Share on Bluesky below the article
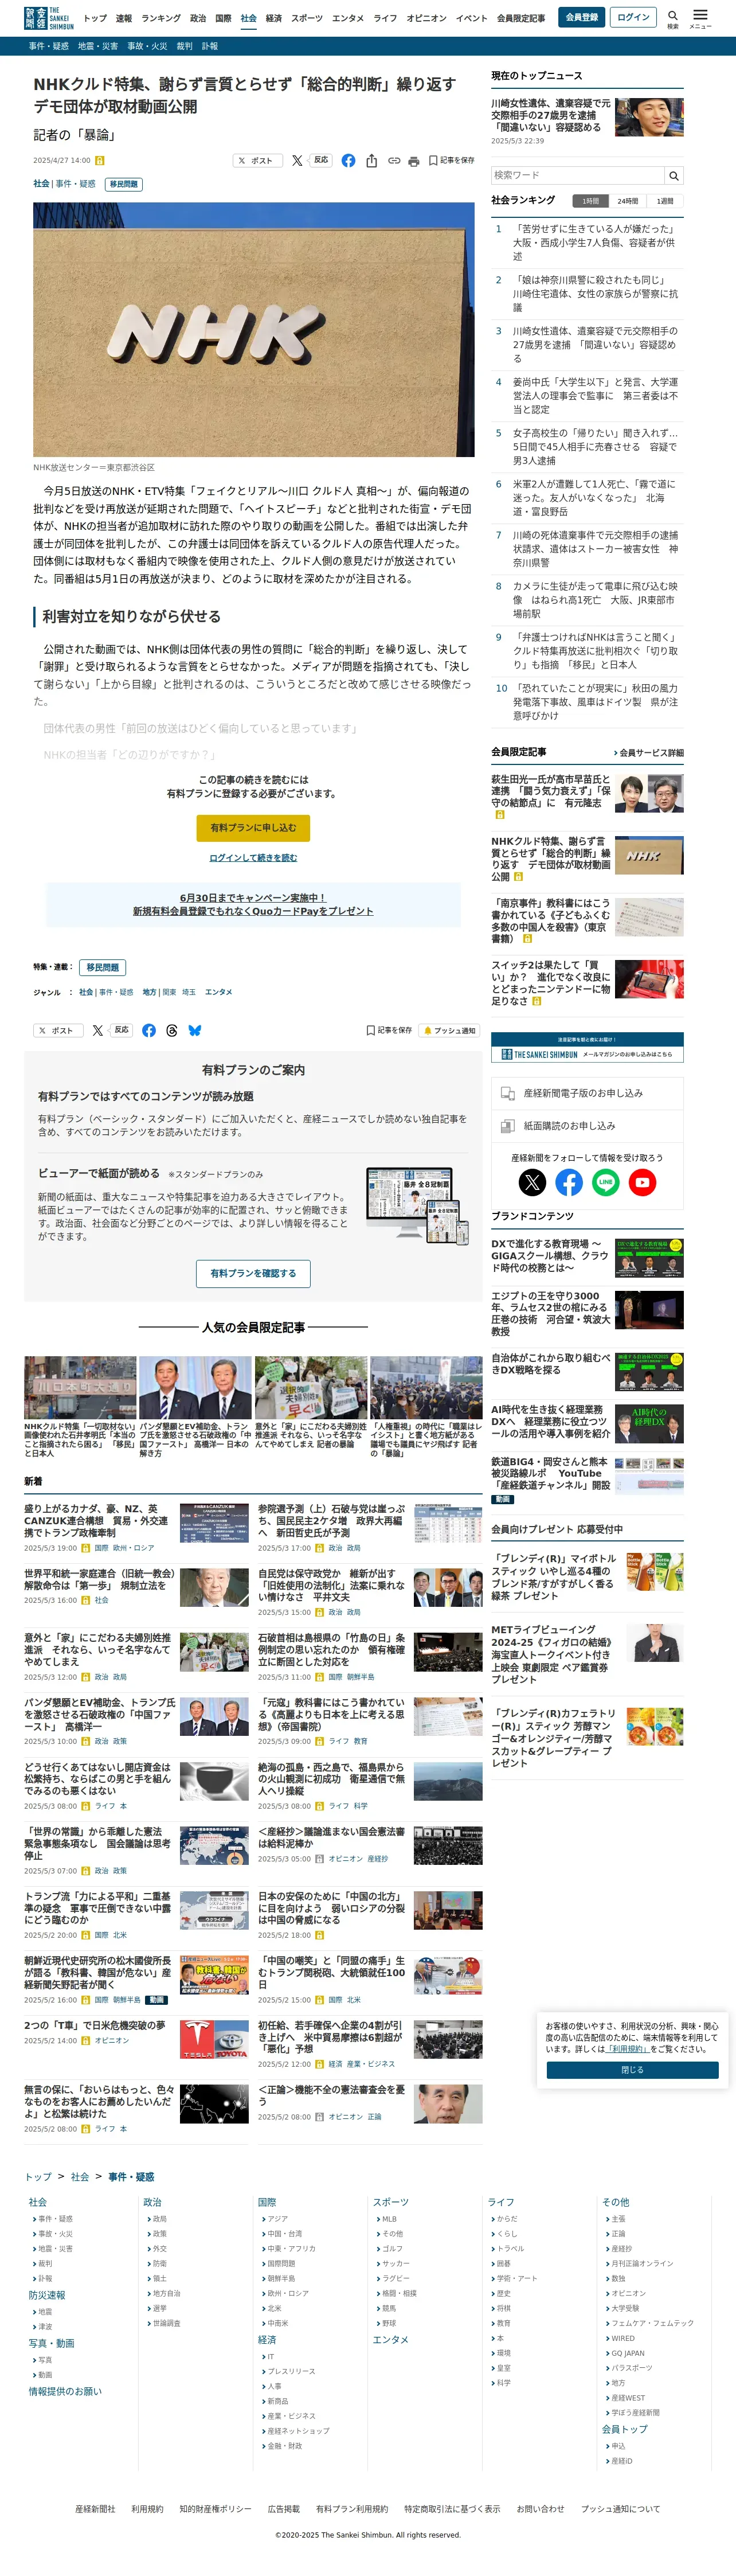The image size is (736, 2576). [195, 1030]
